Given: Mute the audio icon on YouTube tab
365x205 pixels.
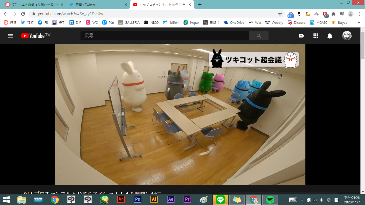Looking at the screenshot, I should tap(184, 5).
